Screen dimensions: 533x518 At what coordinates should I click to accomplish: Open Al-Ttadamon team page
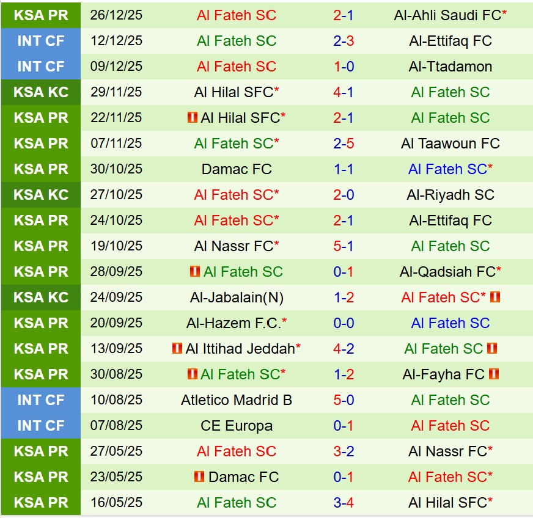coord(450,67)
